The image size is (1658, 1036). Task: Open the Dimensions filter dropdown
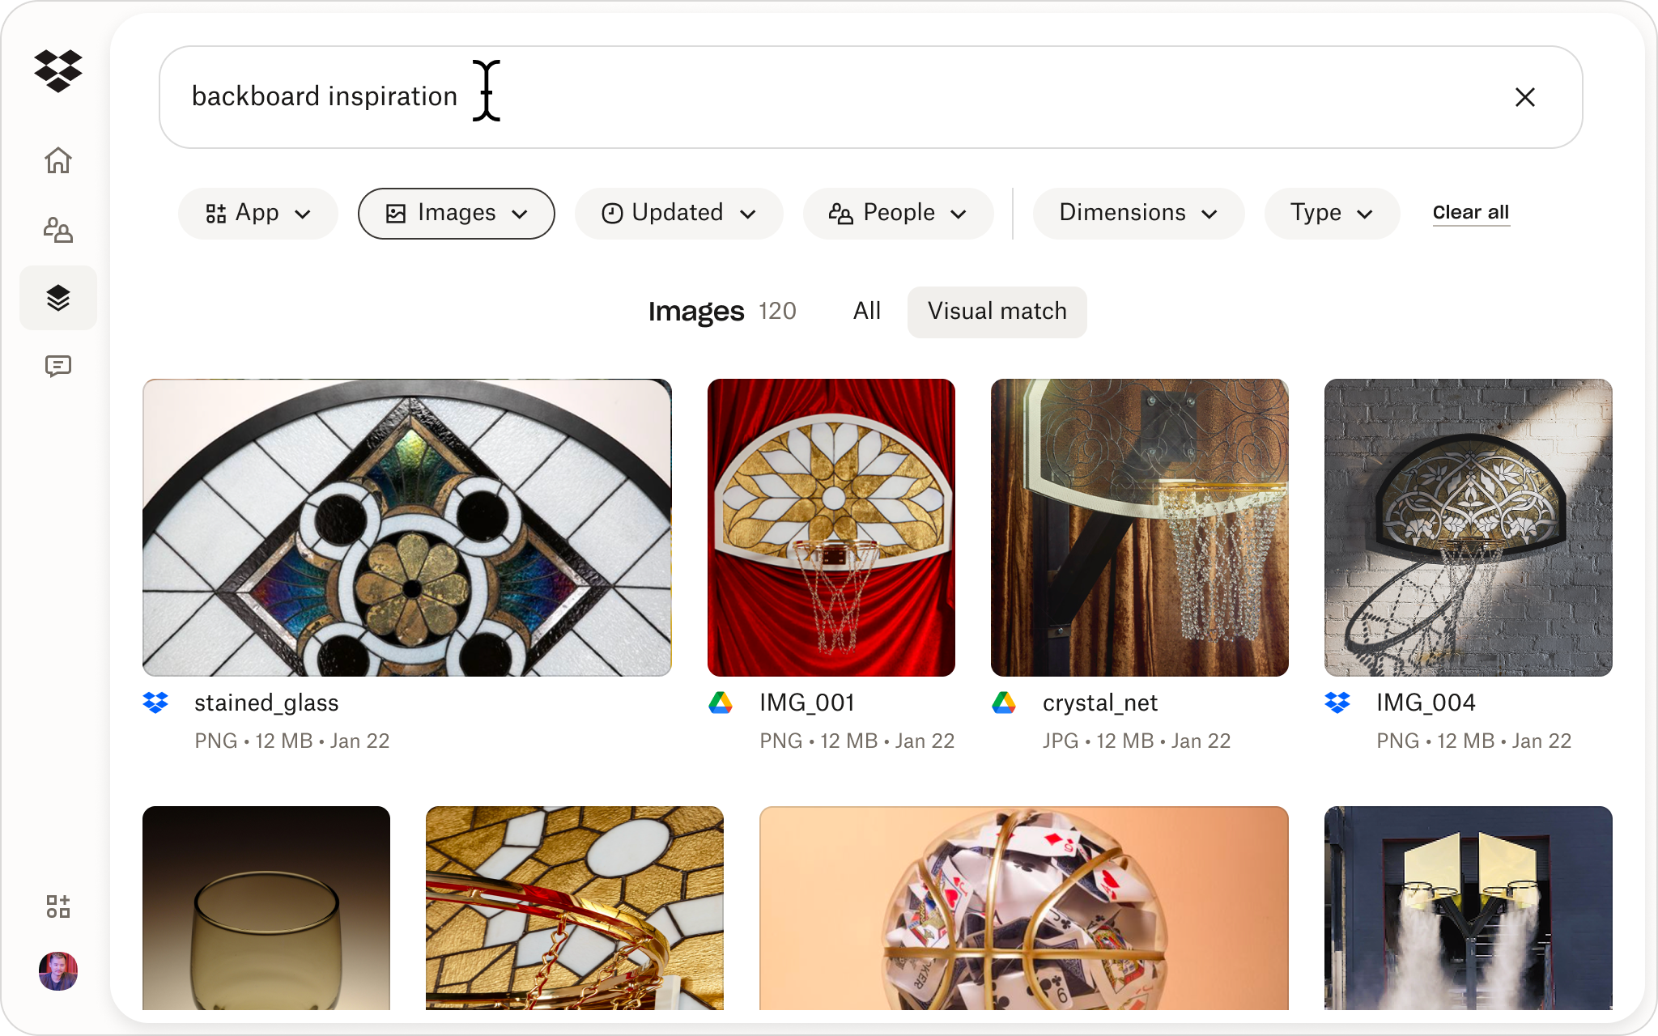point(1137,213)
